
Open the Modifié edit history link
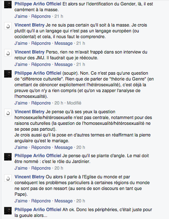point(74,103)
